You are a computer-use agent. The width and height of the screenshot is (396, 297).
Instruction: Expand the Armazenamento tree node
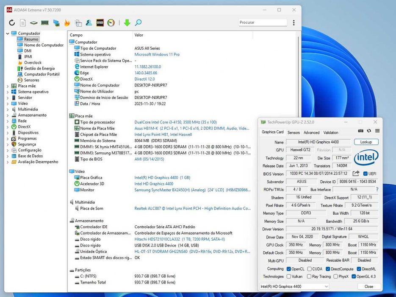(8, 115)
